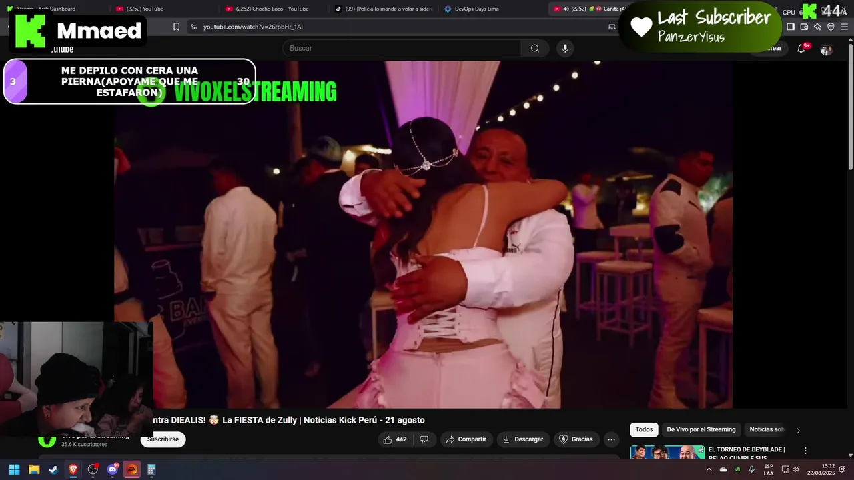Switch to the Chocho Loco - YouTube tab
Viewport: 854px width, 480px height.
tap(268, 9)
